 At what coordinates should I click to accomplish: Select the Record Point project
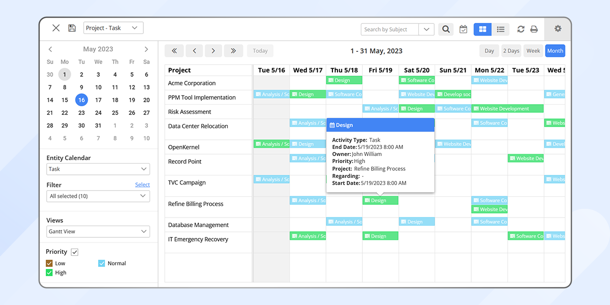pos(185,162)
